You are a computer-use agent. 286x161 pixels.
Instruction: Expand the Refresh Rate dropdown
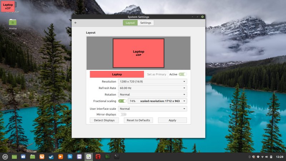[x=152, y=88]
